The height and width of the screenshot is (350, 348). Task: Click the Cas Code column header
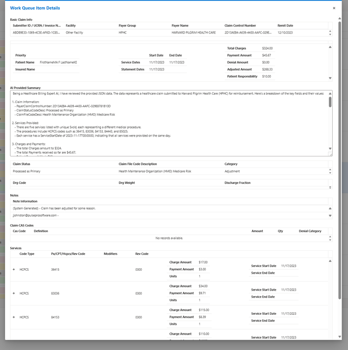pos(19,231)
